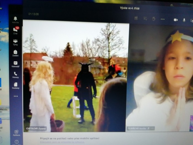Show the meeting conversation panel
Image resolution: width=193 pixels, height=145 pixels.
click(x=145, y=19)
